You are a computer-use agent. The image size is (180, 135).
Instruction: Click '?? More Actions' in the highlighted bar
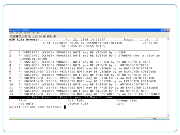98,97
